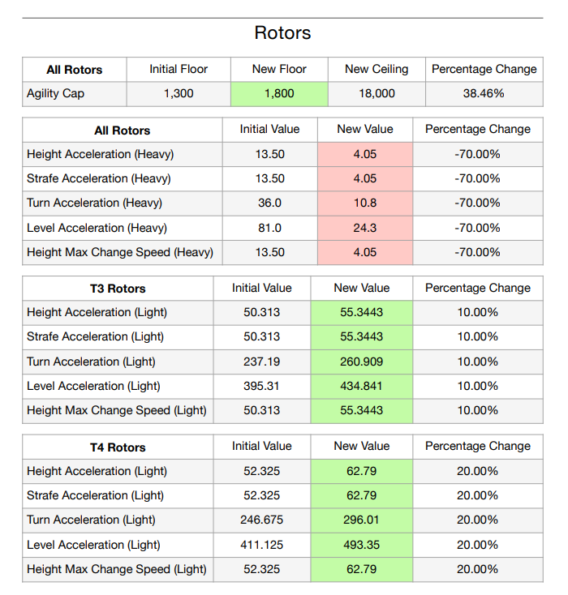Viewport: 568px width, 595px height.
Task: Click the 246.675 initial value cell
Action: 261,520
